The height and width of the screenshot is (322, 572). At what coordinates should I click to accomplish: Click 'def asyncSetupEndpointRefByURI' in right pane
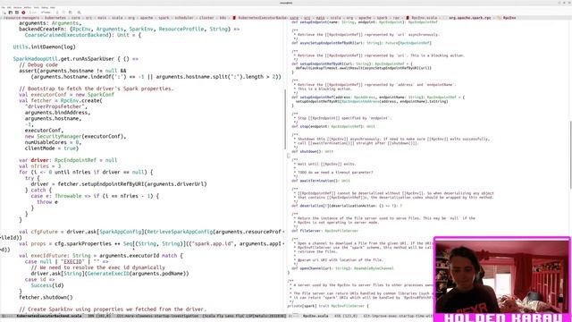pos(361,43)
